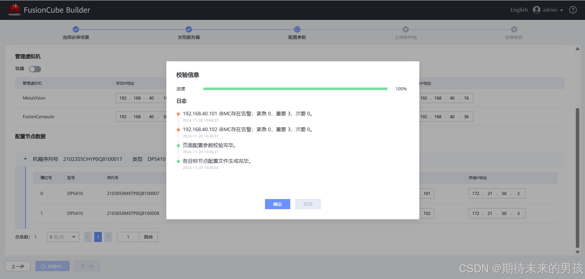Click the admin user avatar icon

(x=536, y=10)
